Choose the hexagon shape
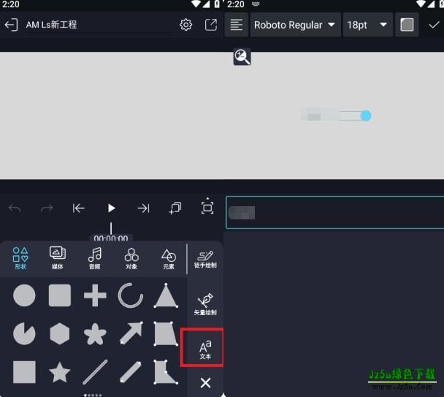 [60, 334]
